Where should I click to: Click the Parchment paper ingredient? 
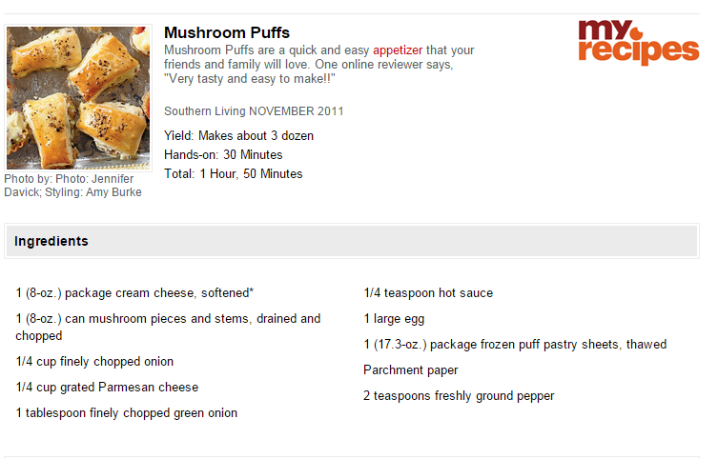click(411, 369)
